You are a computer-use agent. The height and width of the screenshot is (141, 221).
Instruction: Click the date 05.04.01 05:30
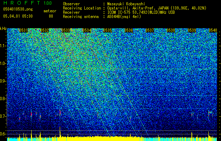(x=18, y=16)
